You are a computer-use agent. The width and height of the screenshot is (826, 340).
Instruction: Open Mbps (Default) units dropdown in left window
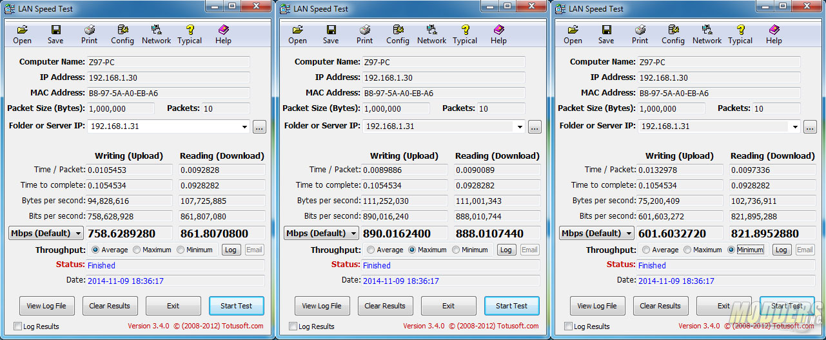click(46, 233)
